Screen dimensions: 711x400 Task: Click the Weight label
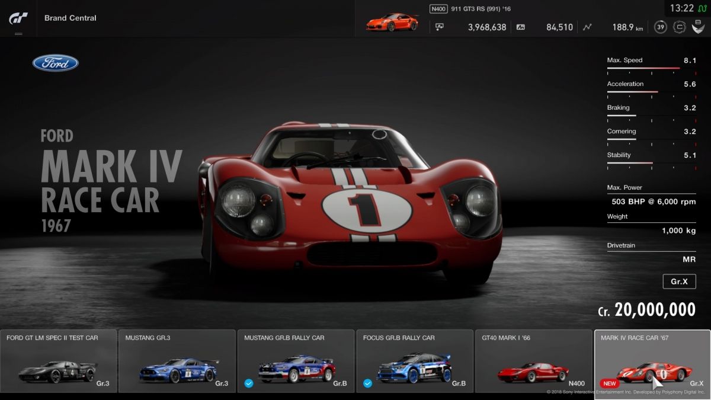pos(617,216)
